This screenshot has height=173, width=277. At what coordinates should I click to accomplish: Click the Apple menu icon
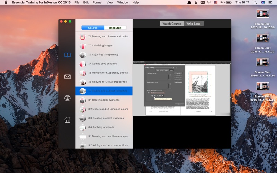(6, 2)
